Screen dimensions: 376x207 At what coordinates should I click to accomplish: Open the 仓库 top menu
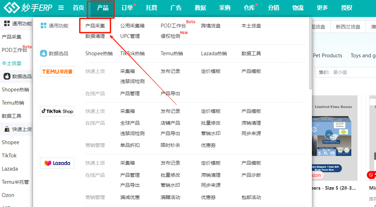coord(249,8)
